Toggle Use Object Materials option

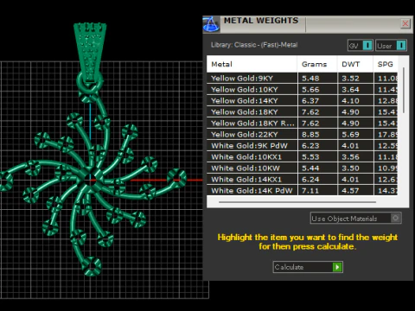[x=356, y=219]
